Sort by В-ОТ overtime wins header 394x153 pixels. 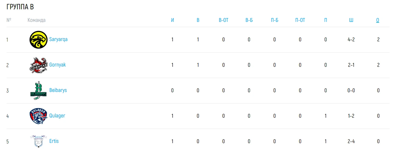coord(224,20)
